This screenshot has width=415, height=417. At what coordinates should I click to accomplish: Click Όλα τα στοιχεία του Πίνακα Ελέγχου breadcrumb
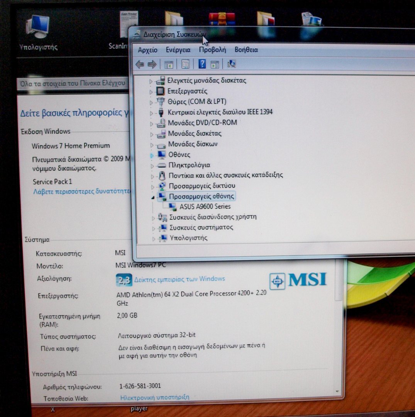(73, 83)
